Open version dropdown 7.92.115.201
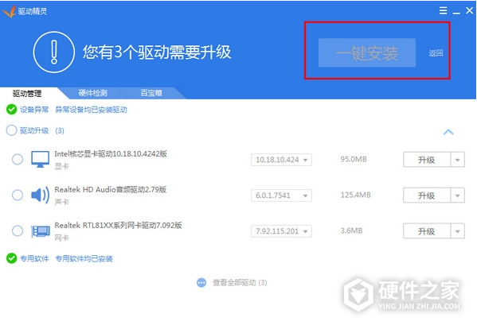477x333 pixels. point(281,231)
